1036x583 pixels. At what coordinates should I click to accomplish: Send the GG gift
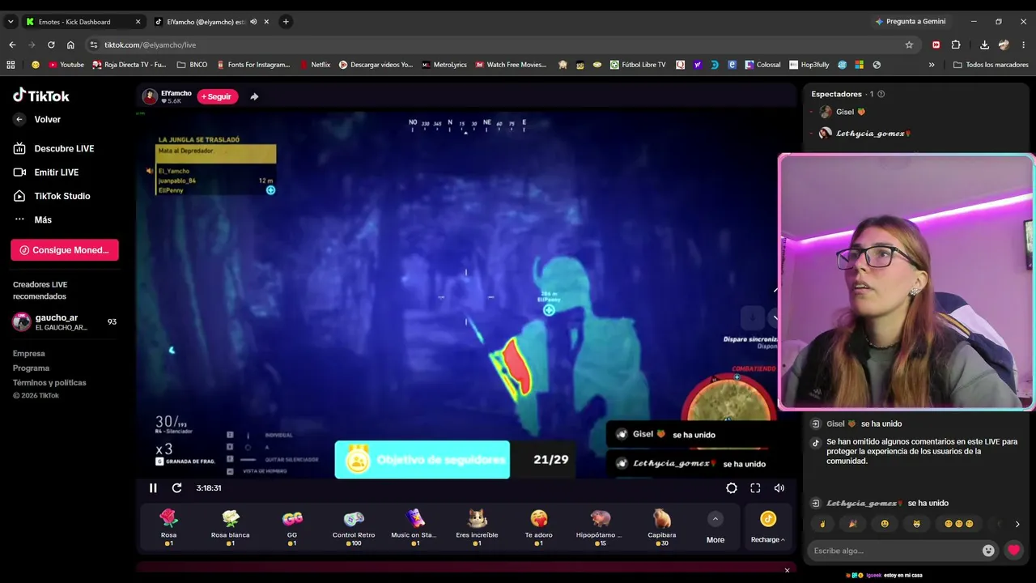(x=292, y=526)
